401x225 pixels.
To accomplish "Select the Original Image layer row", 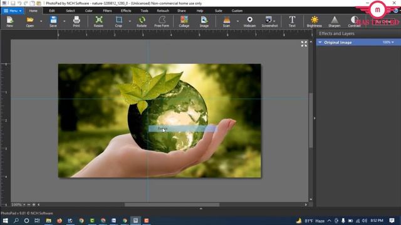I will pyautogui.click(x=358, y=42).
